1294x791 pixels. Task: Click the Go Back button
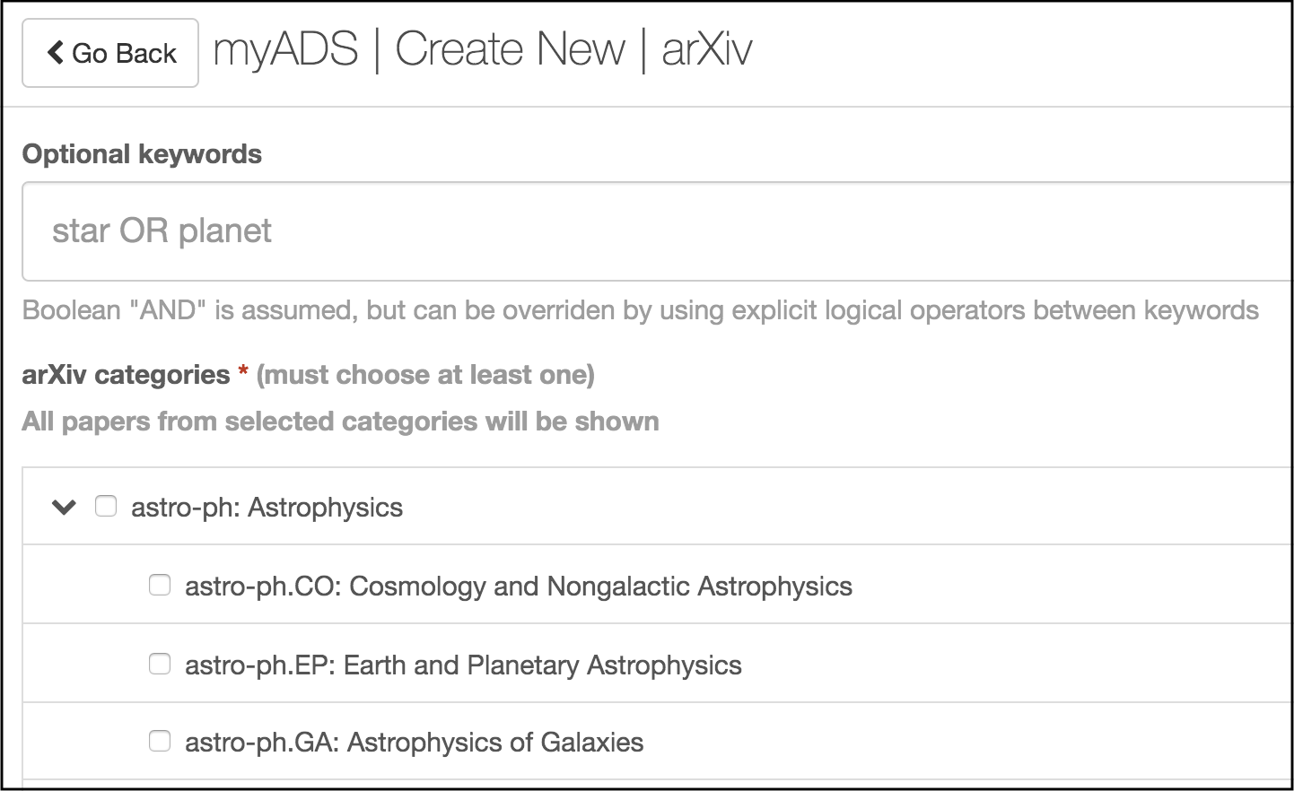(110, 53)
